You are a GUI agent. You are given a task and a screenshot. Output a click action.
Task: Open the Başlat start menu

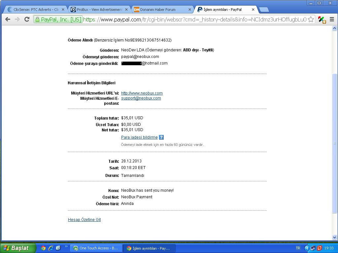[x=18, y=248]
